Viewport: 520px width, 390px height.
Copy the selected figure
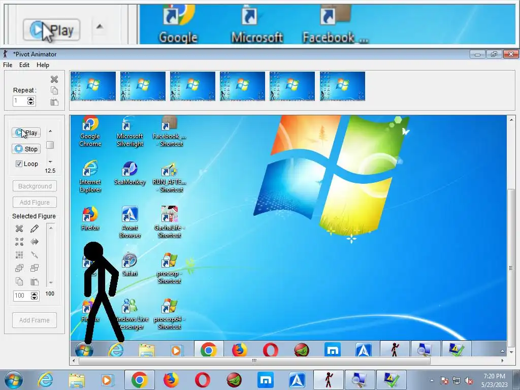tap(19, 281)
